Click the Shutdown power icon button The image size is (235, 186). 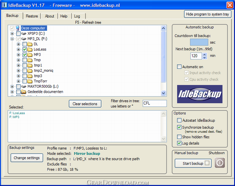(220, 162)
